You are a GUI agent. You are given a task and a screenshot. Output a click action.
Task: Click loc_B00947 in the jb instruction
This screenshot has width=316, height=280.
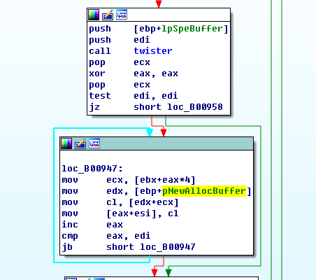168,247
